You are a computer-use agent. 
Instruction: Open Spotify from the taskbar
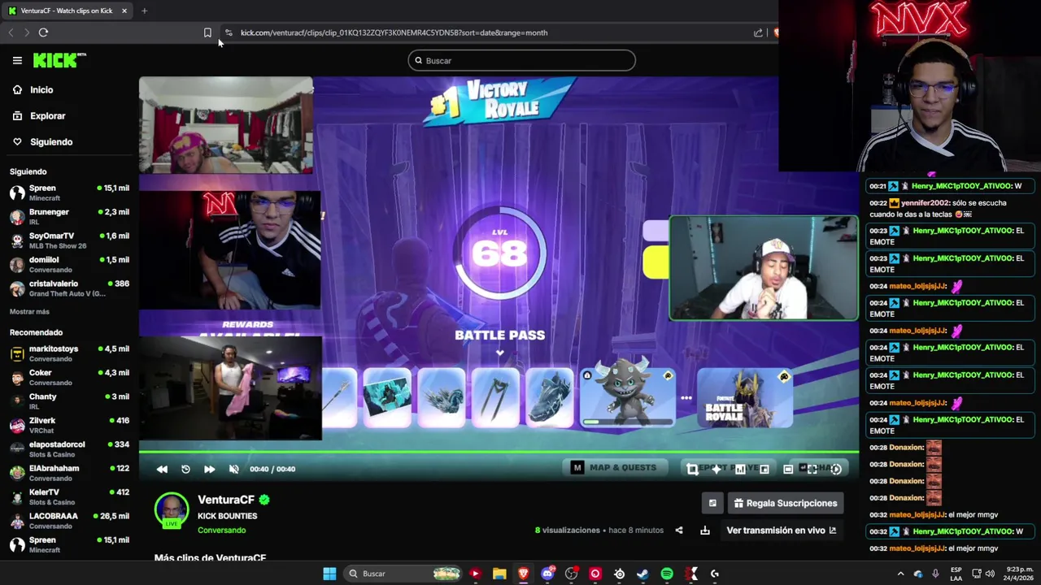coord(667,574)
